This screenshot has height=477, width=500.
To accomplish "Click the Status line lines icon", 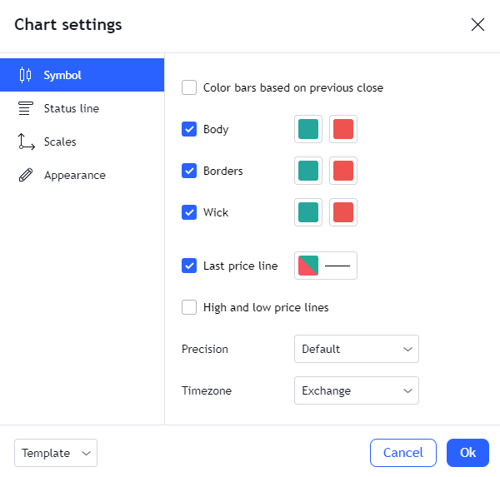I will tap(26, 108).
